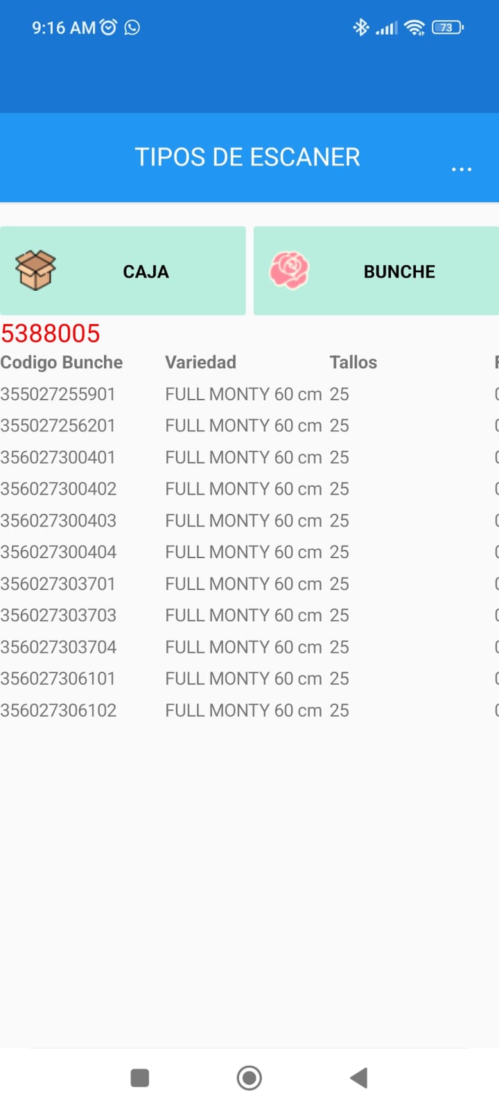
Task: Tap the WhatsApp notification icon
Action: click(132, 28)
